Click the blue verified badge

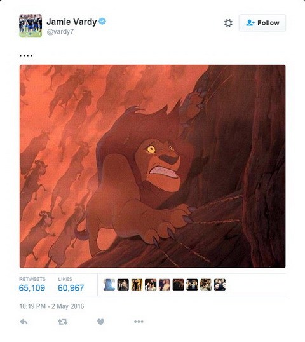pos(102,21)
